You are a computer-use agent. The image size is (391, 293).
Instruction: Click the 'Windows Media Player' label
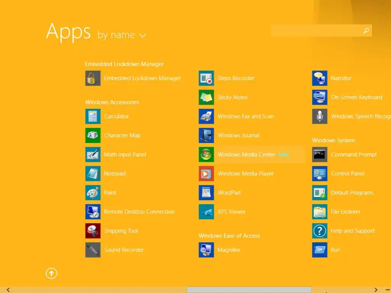(246, 174)
